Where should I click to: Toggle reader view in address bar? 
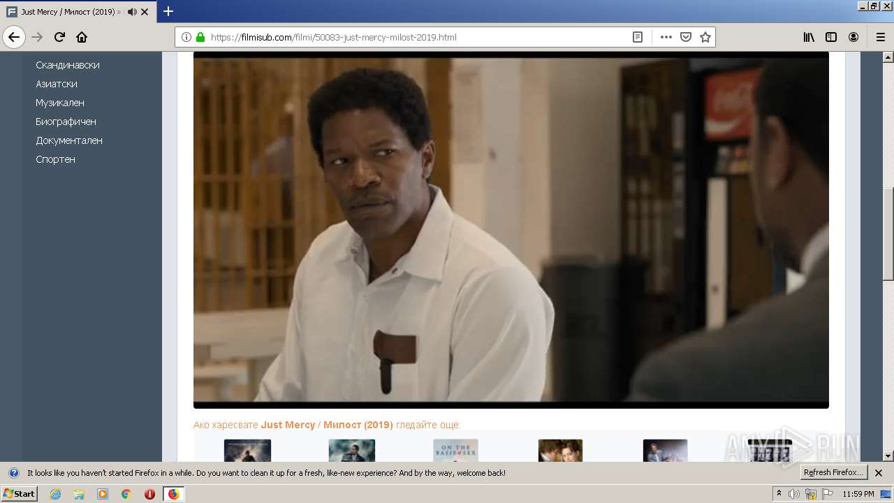638,37
